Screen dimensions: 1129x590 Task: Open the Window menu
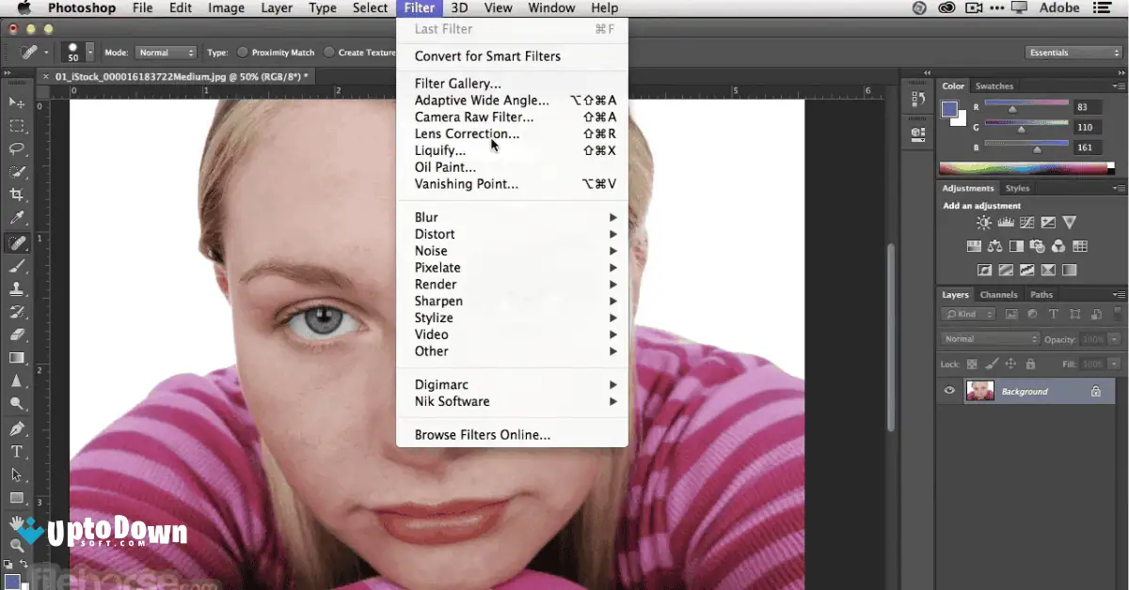click(551, 8)
